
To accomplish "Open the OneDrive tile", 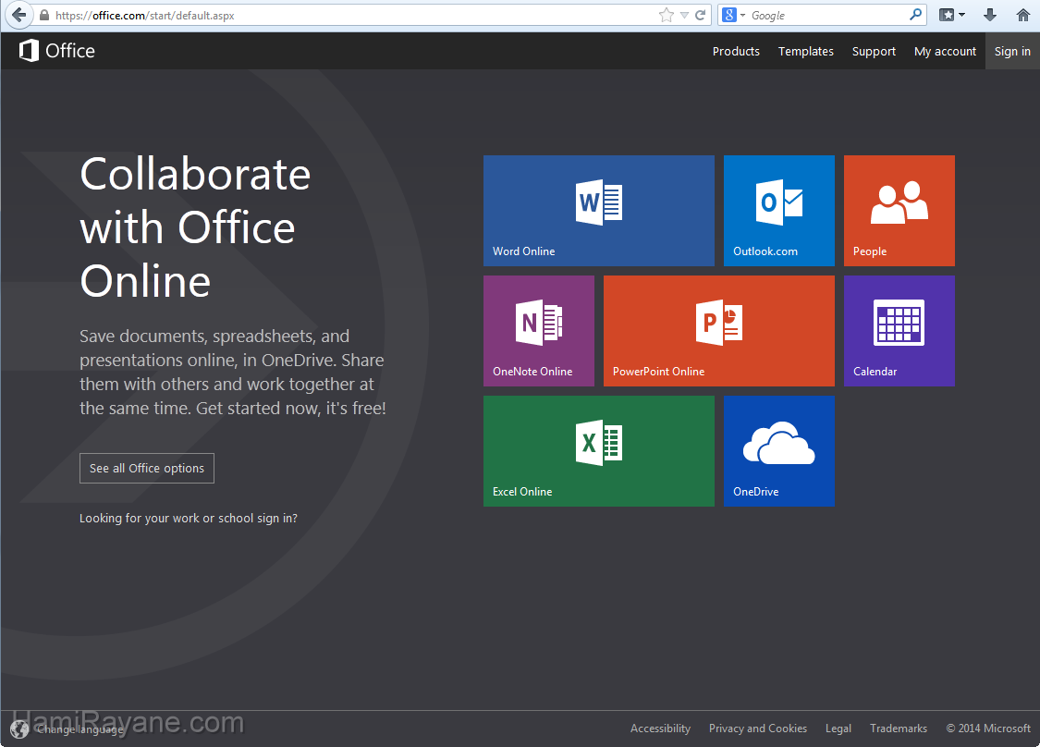I will pyautogui.click(x=778, y=451).
